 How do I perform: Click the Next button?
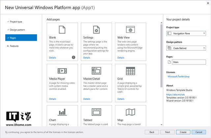[167, 132]
